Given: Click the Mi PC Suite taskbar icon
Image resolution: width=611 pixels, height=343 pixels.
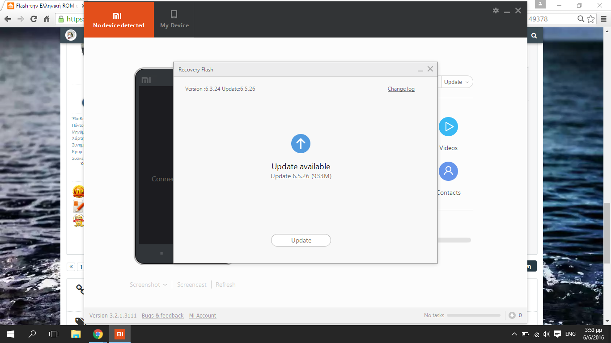Looking at the screenshot, I should [119, 334].
